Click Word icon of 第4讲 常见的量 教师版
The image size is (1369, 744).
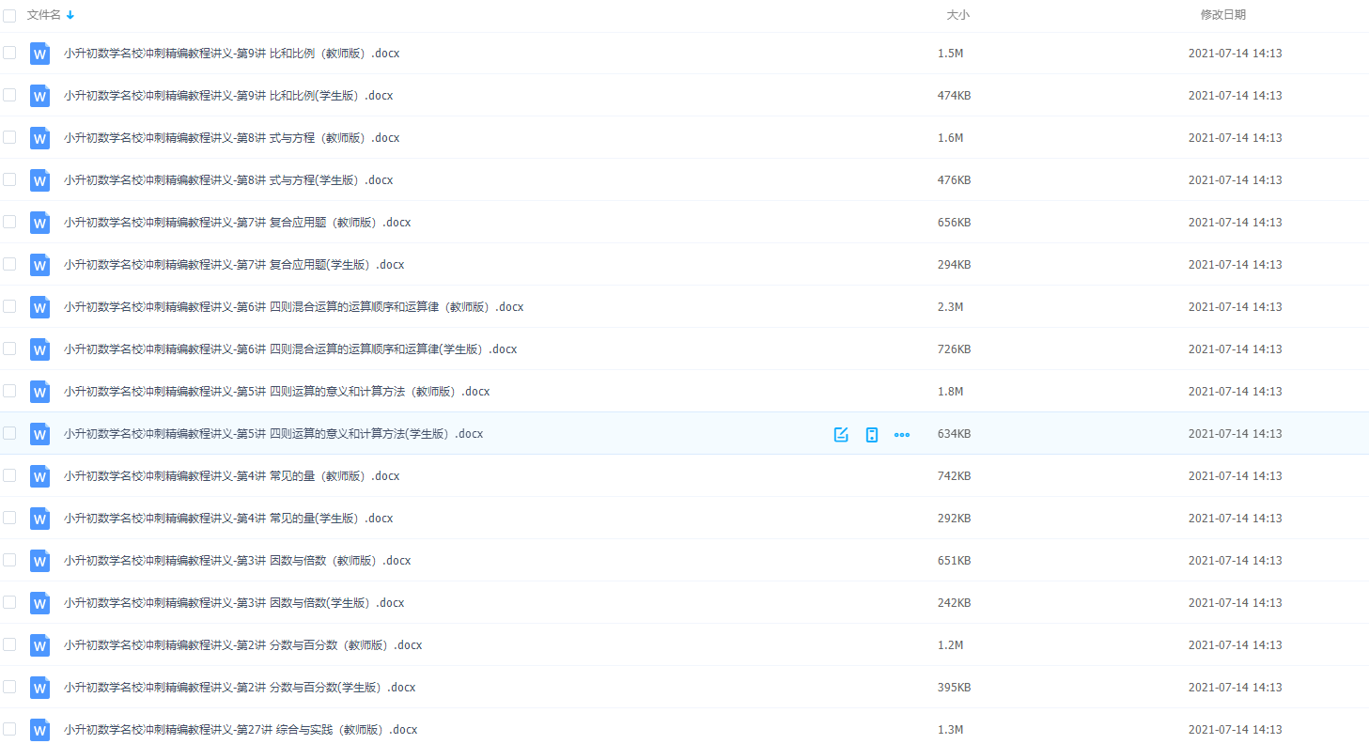[x=39, y=476]
